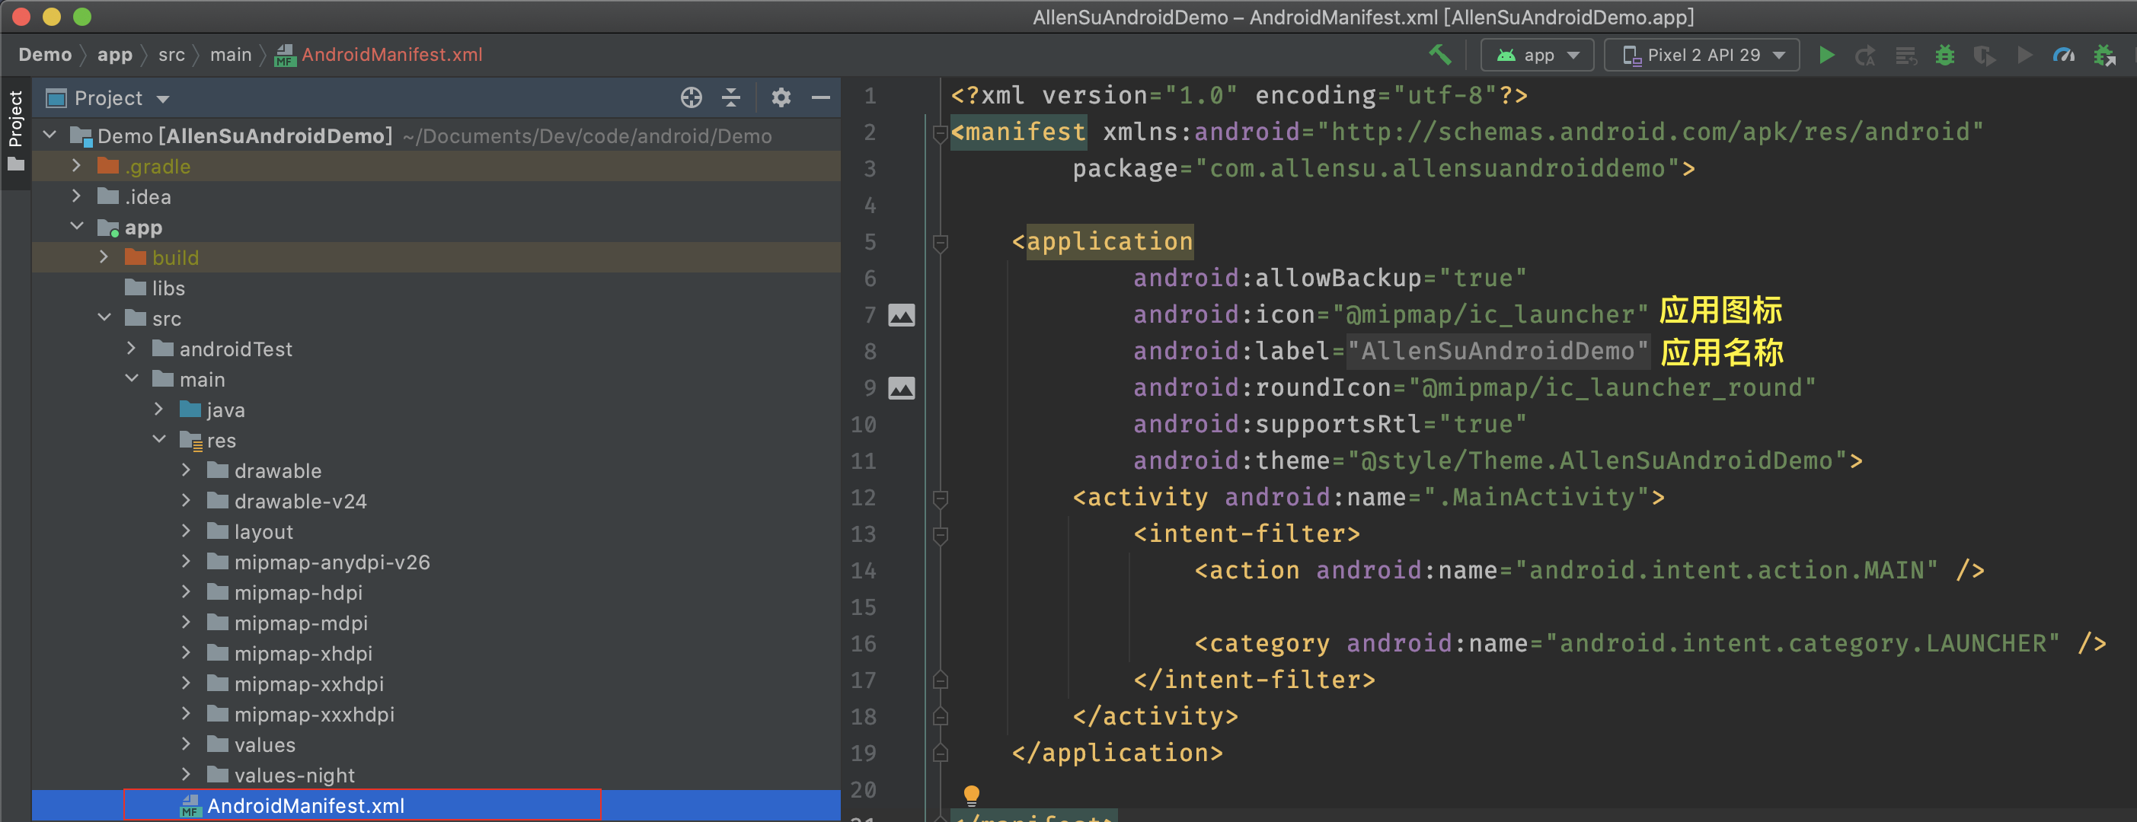
Task: Hide the Project panel with minus icon
Action: [x=820, y=98]
